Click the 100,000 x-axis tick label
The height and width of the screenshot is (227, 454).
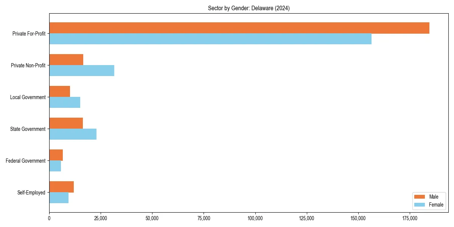coord(255,219)
